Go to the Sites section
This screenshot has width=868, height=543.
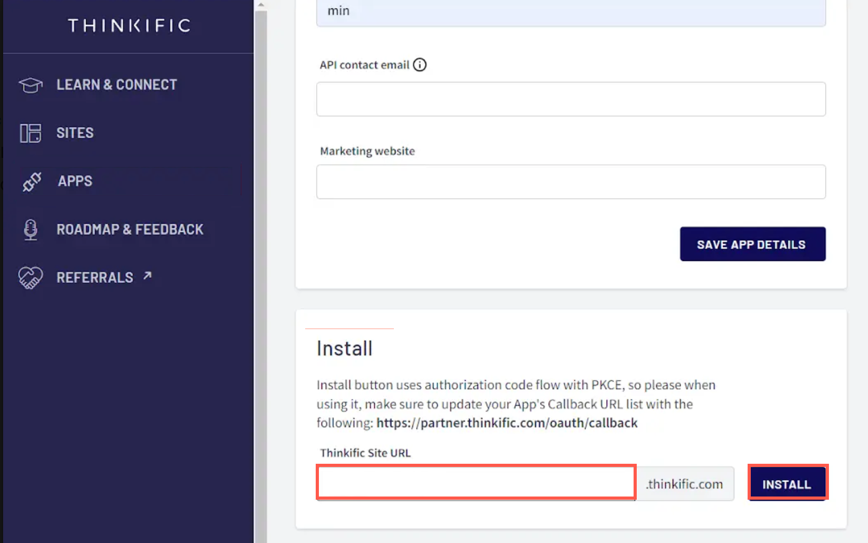75,133
